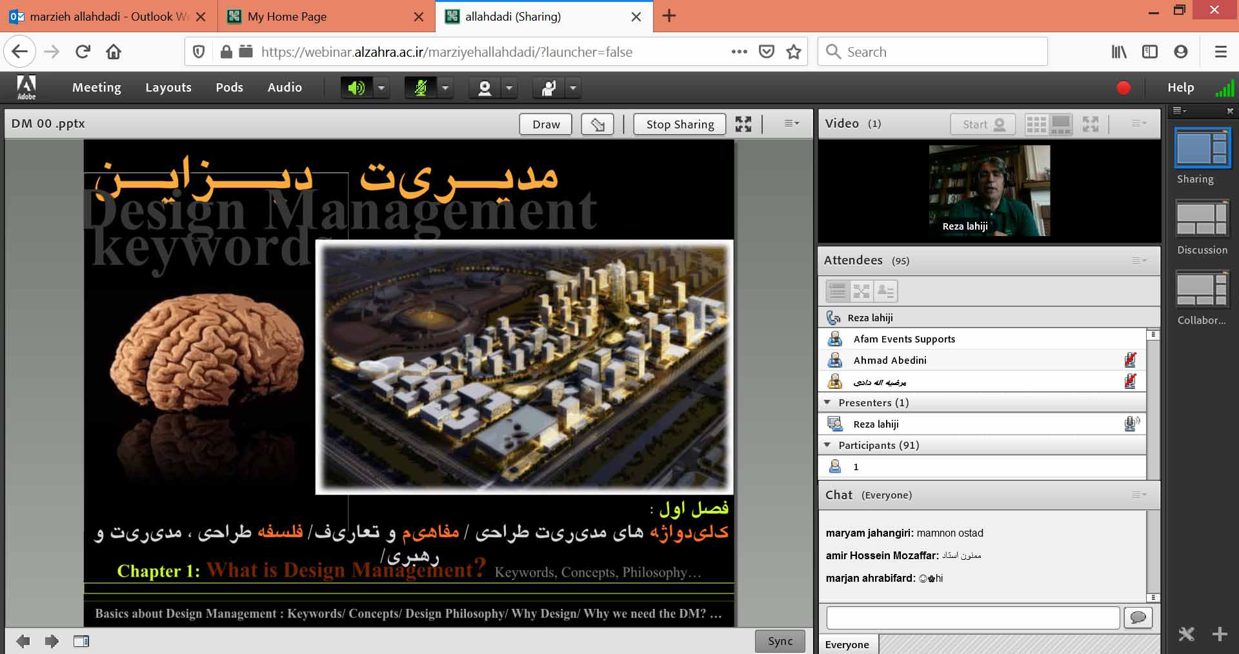Go to browser home page
1239x654 pixels.
click(114, 52)
